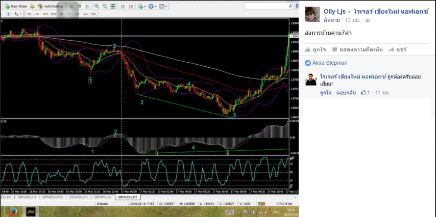
Task: Toggle chart shift icon
Action: click(132, 6)
